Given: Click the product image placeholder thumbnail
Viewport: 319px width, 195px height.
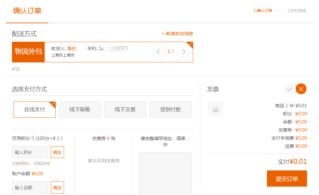Looking at the screenshot, I should [215, 109].
